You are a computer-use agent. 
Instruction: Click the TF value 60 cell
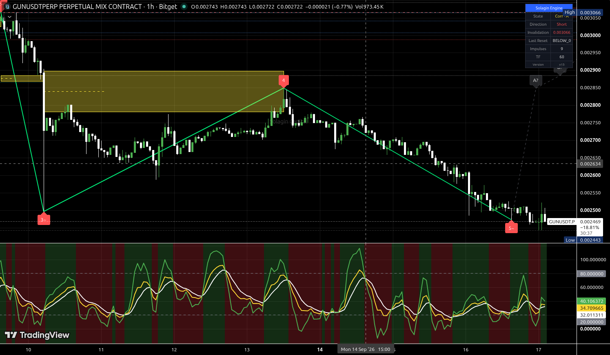561,57
